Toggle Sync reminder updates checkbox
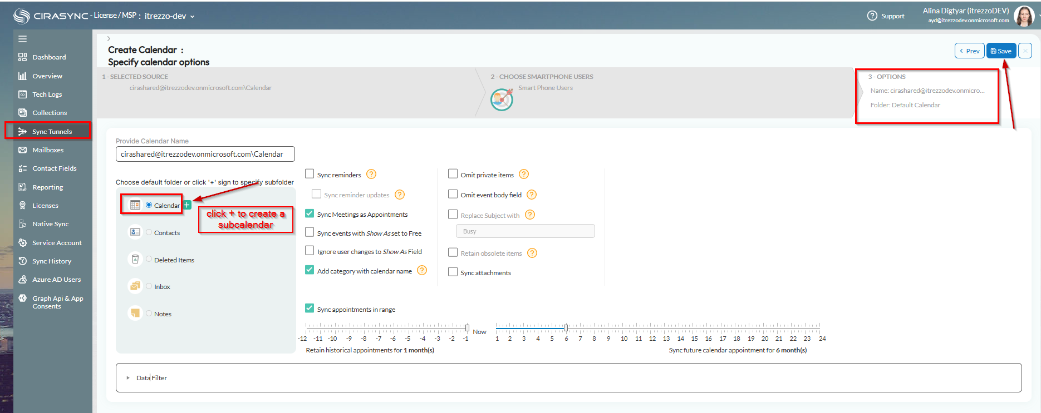 (x=316, y=194)
